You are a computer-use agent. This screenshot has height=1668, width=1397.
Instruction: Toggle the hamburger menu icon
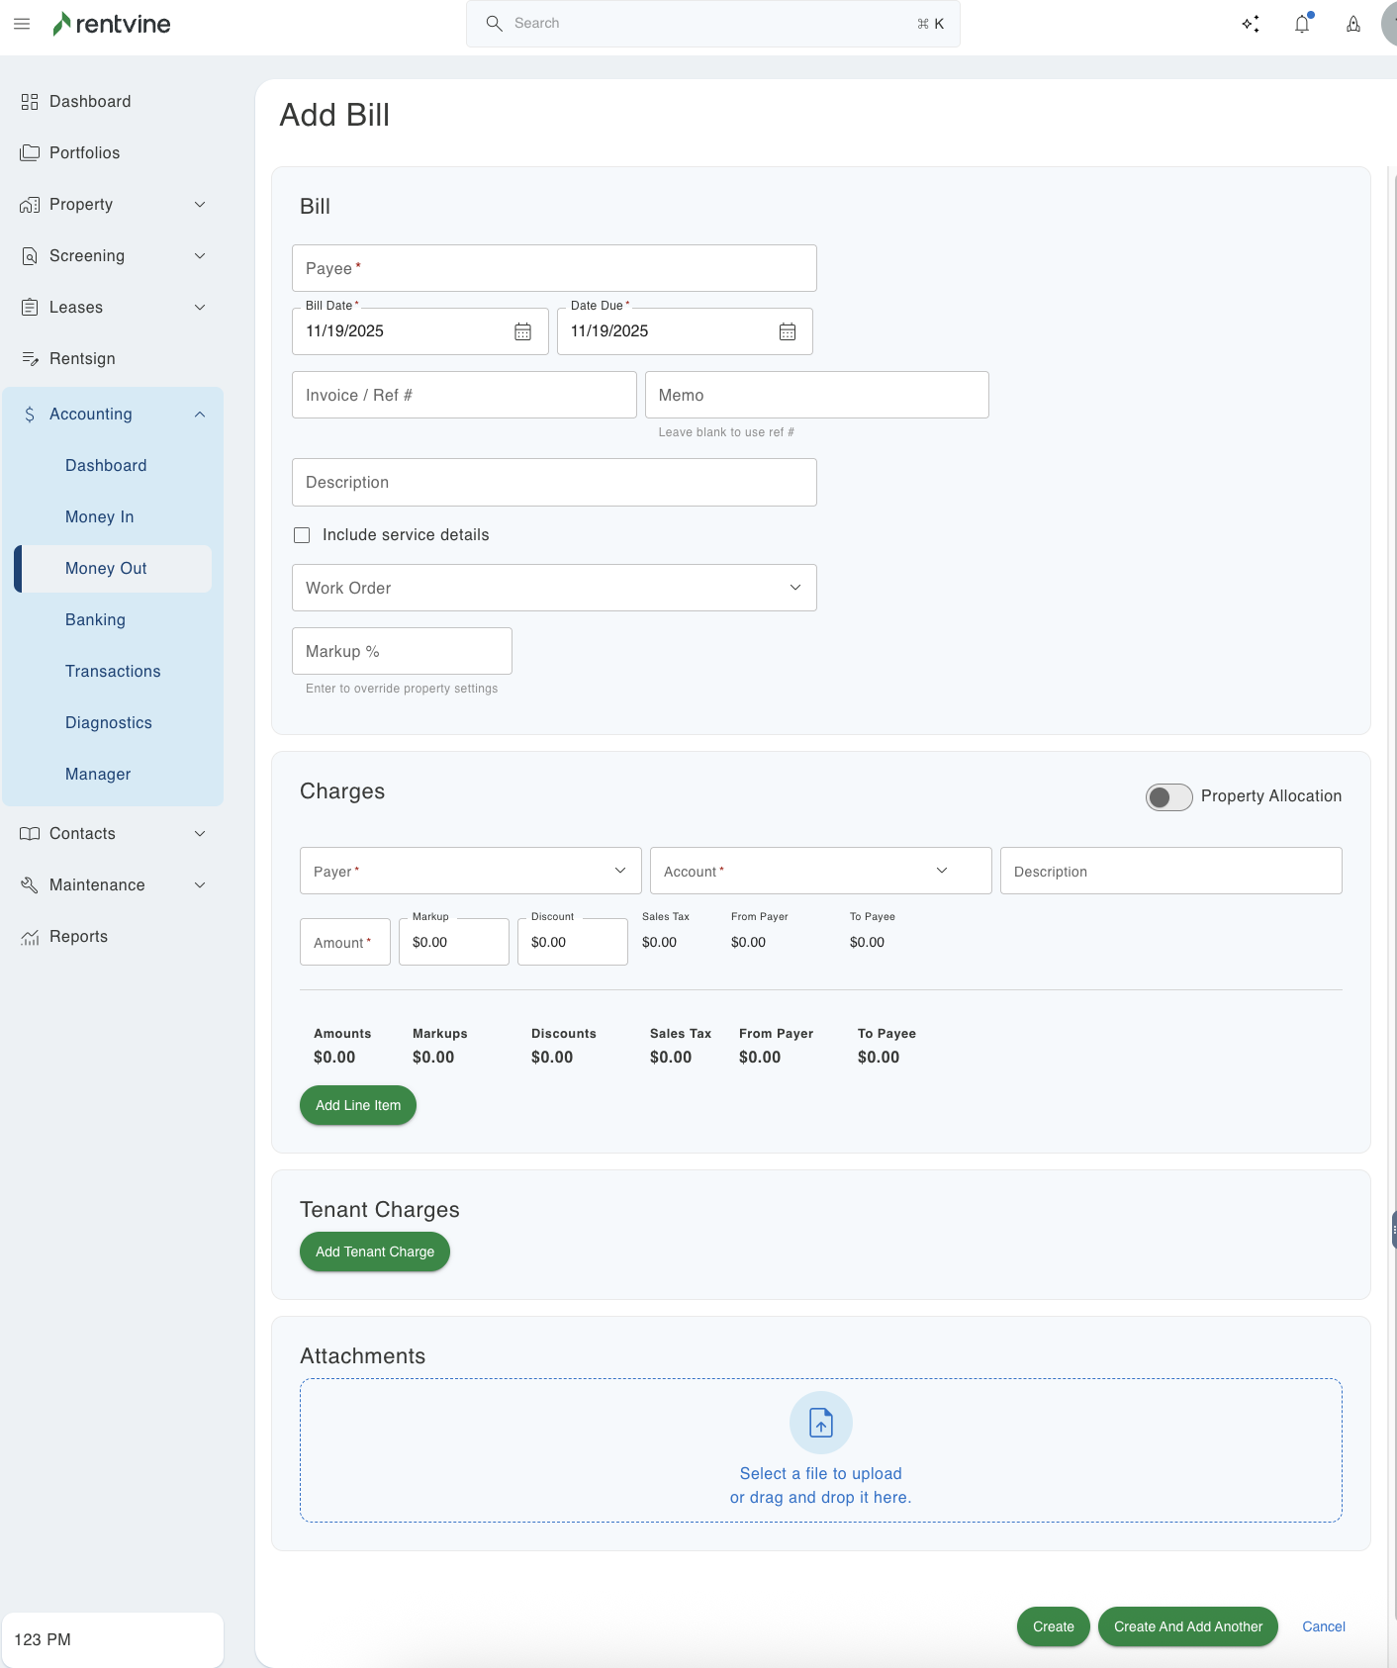pyautogui.click(x=22, y=24)
